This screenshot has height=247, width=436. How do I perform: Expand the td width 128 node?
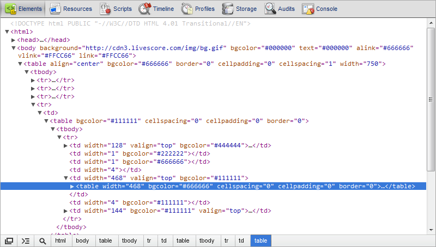65,145
